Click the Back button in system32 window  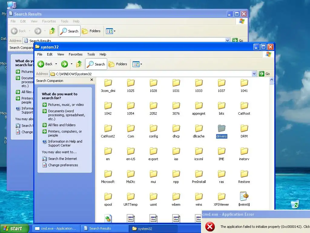pos(45,64)
